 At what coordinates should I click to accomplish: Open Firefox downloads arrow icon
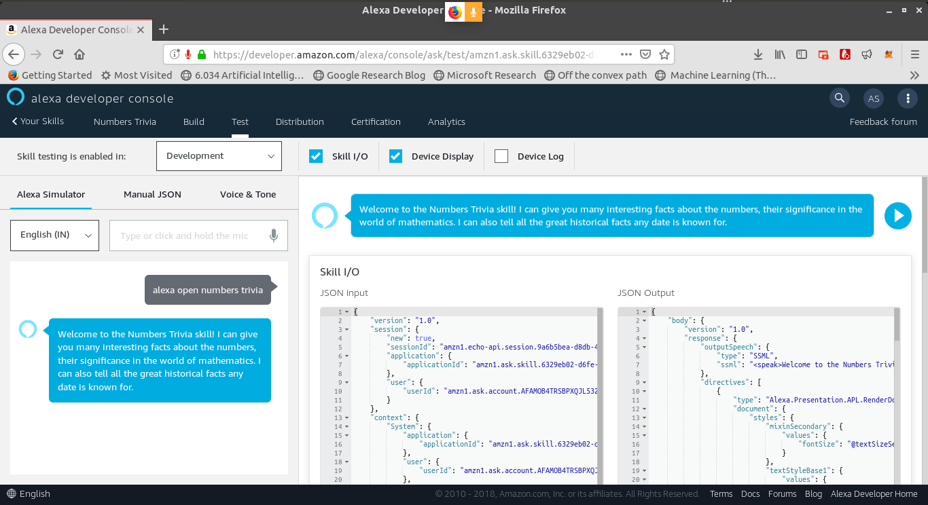[x=758, y=54]
